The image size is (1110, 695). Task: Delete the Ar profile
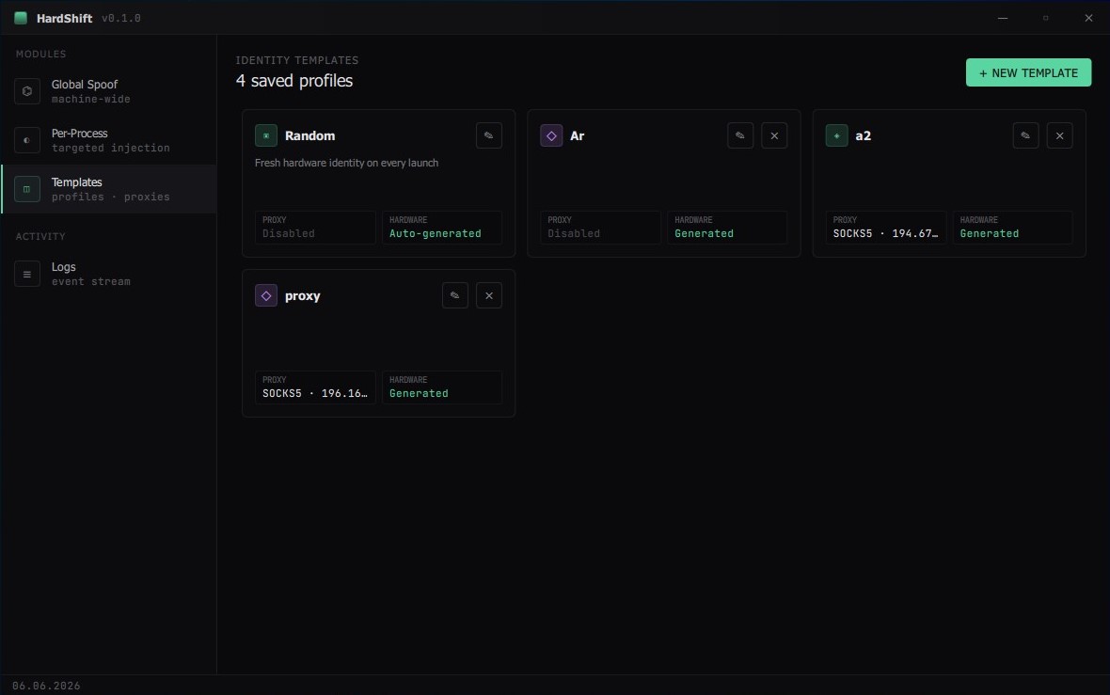(x=774, y=135)
